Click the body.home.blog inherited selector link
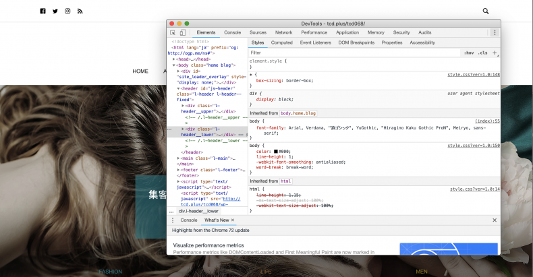Screen dimensions: 533x277 point(298,113)
